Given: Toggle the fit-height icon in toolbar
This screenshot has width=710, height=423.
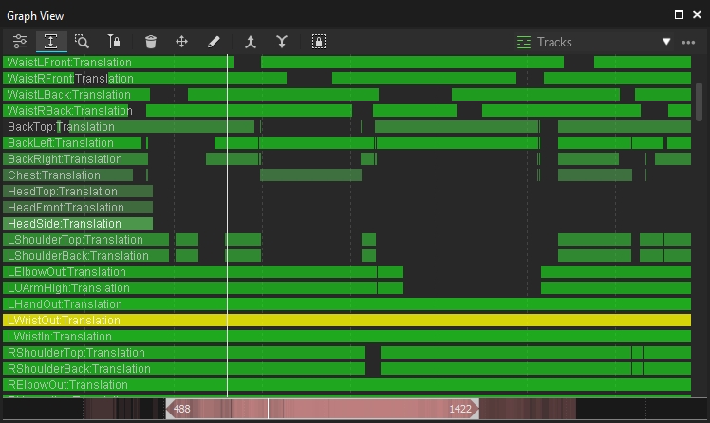Looking at the screenshot, I should point(50,42).
